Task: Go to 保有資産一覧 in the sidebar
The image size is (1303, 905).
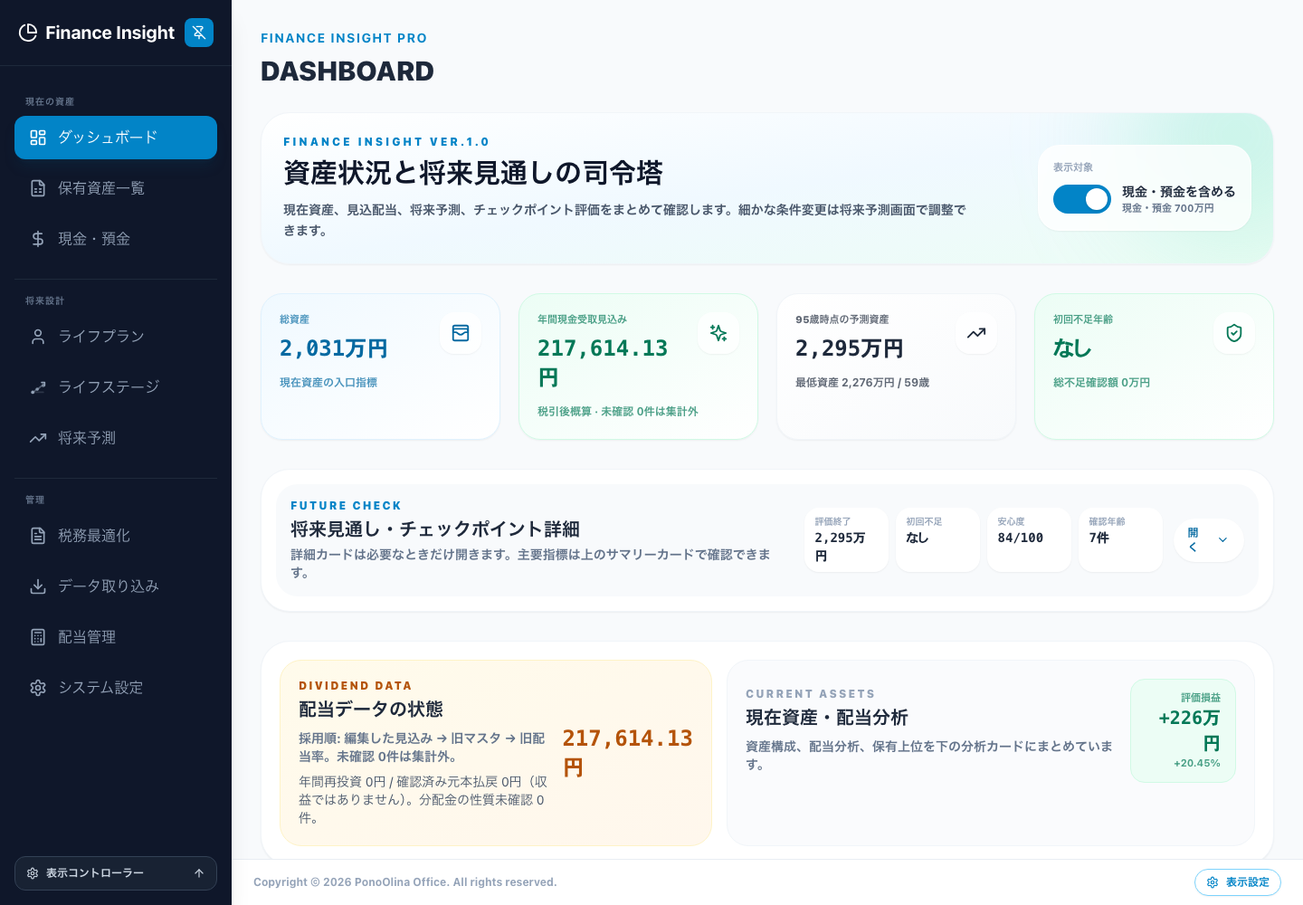Action: coord(116,188)
